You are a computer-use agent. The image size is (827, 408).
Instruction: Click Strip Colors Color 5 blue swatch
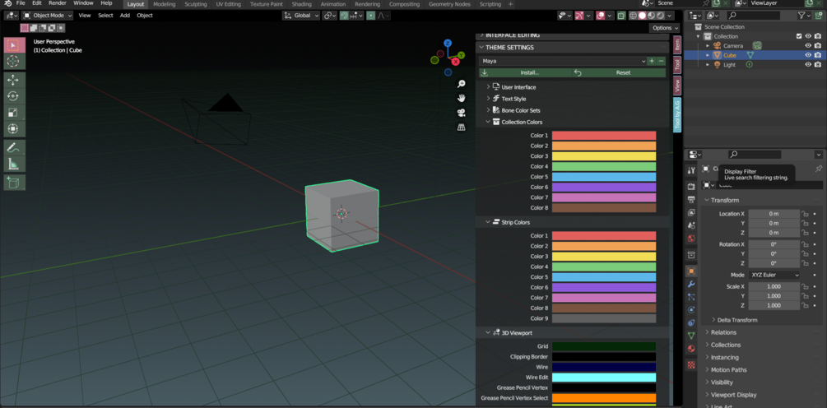604,277
